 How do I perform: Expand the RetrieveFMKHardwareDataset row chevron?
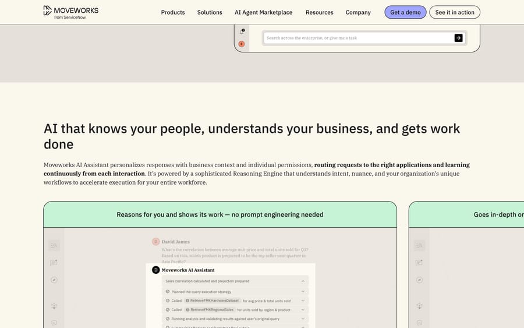point(303,301)
